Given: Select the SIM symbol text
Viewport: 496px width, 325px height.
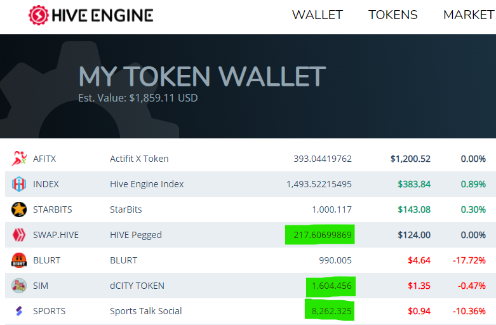Looking at the screenshot, I should (41, 286).
